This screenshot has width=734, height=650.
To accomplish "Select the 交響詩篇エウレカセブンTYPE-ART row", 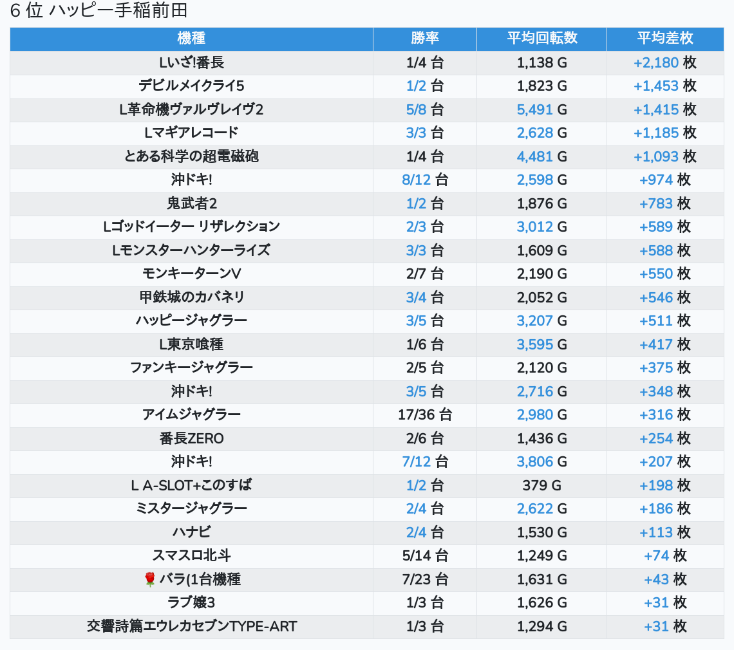I will pos(191,626).
